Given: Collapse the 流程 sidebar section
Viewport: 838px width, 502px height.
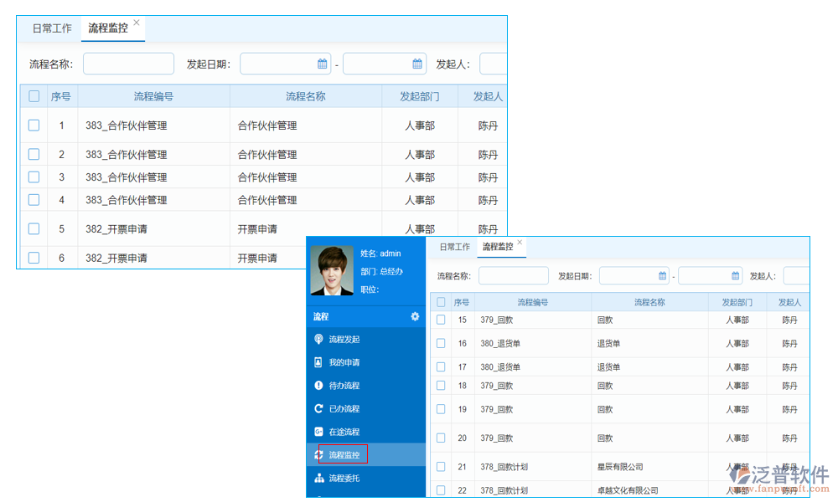Looking at the screenshot, I should tap(322, 316).
